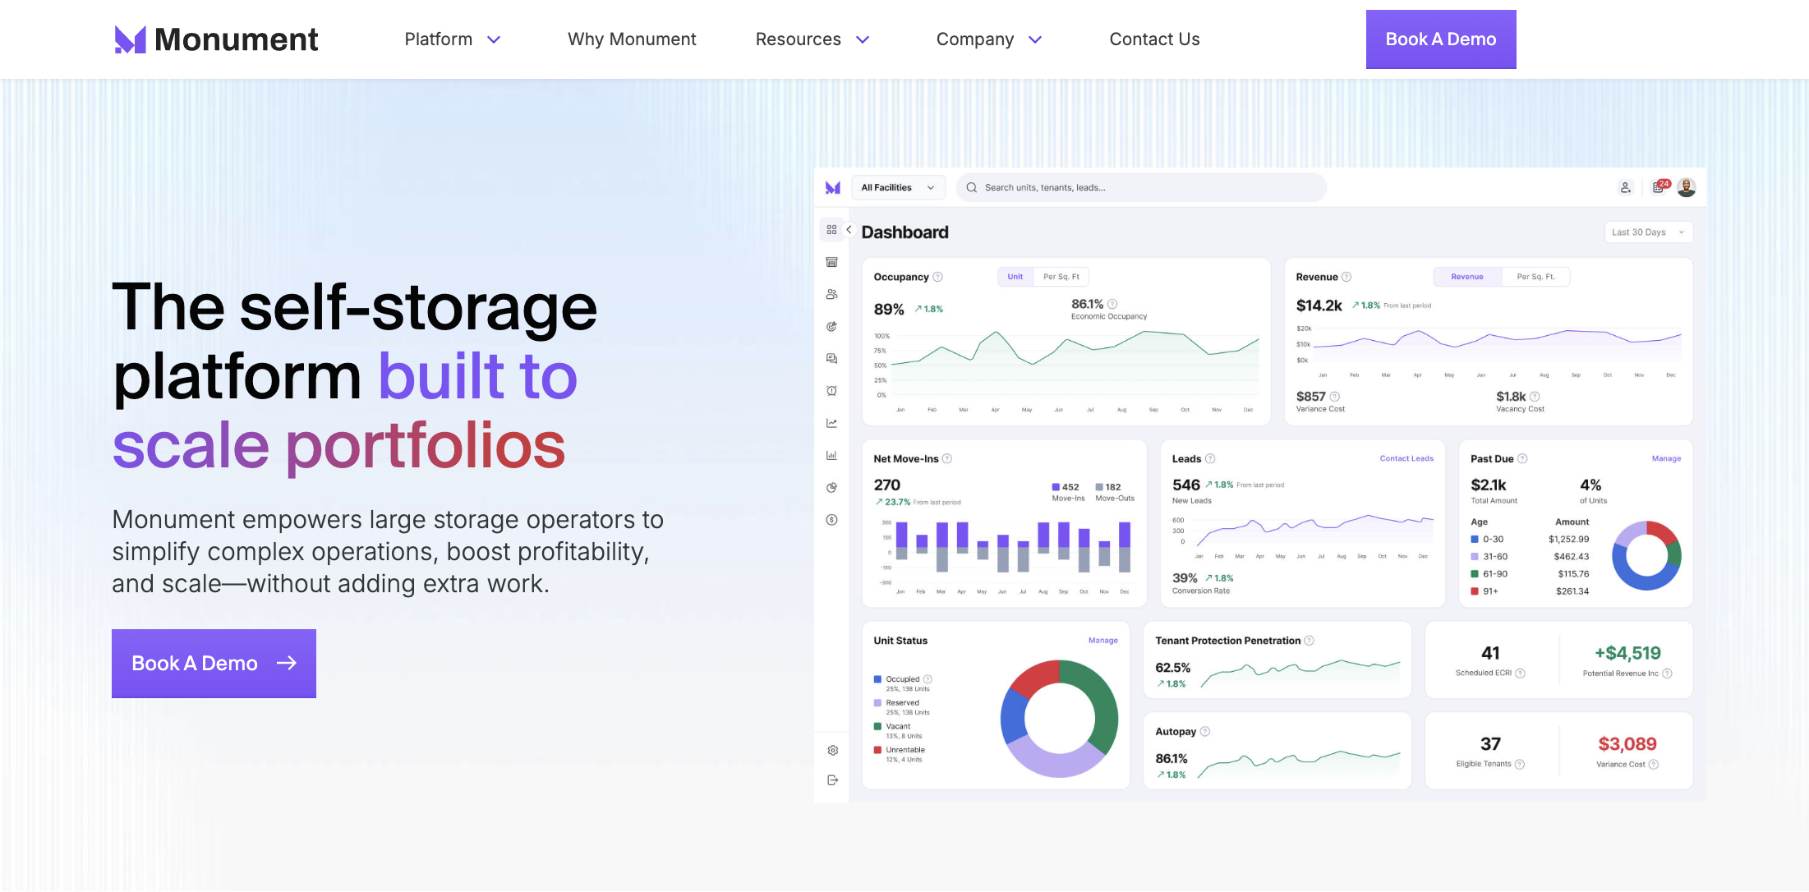The image size is (1809, 892).
Task: Open the dollar coin sidebar icon
Action: tap(831, 520)
